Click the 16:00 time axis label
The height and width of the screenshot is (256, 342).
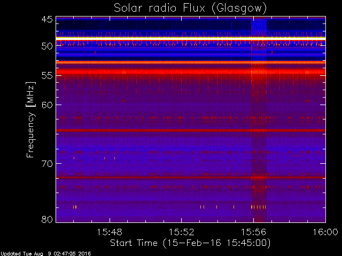(325, 232)
